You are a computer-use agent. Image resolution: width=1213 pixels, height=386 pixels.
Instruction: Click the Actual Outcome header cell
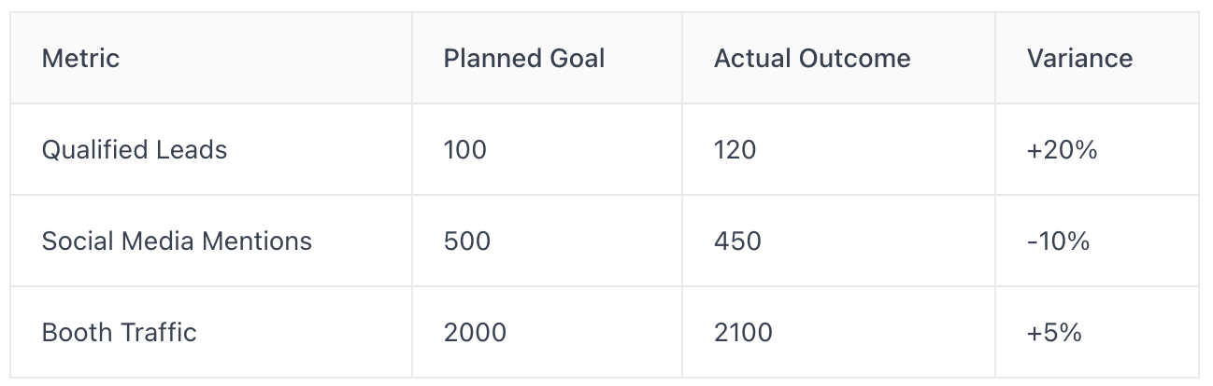(812, 58)
